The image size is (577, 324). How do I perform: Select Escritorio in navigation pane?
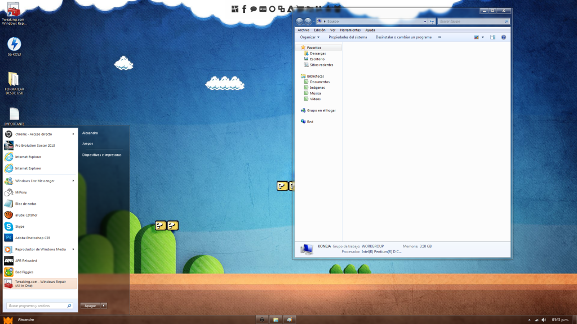(314, 59)
